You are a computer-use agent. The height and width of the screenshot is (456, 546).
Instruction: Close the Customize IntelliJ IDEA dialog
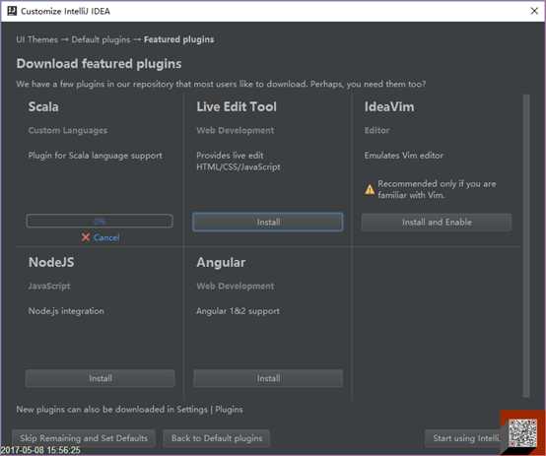tap(534, 11)
